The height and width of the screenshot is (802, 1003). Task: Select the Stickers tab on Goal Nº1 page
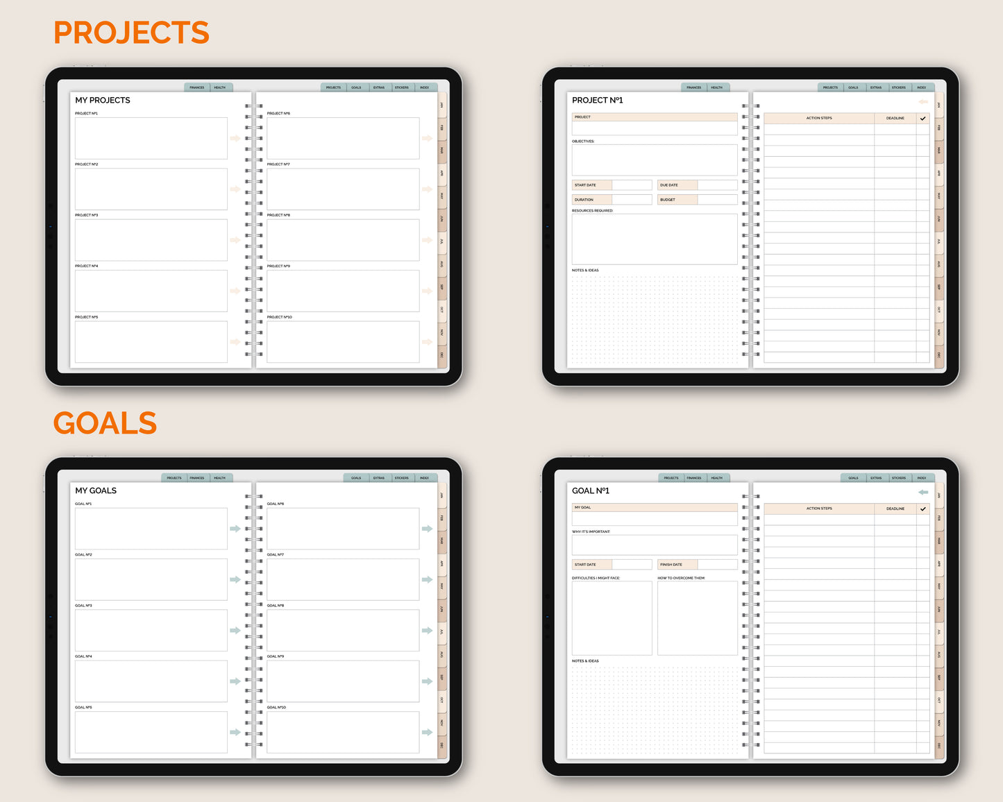tap(899, 478)
